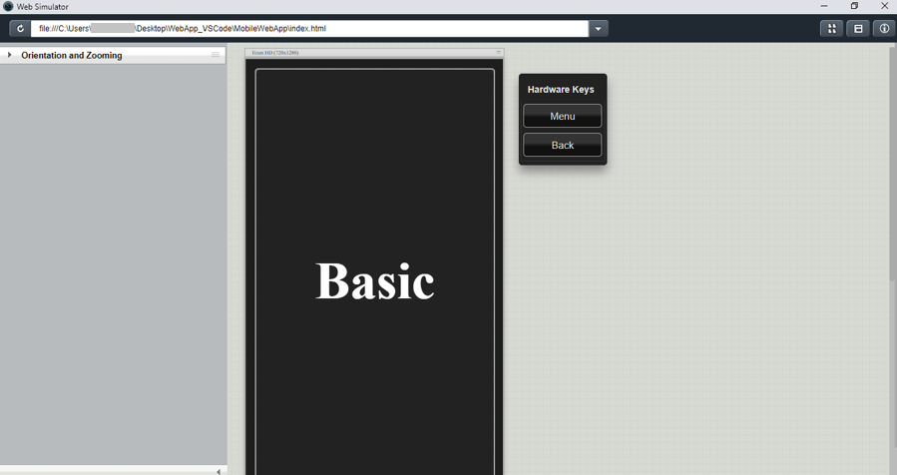Screen dimensions: 897x475
Task: Restore down the Web Simulator window
Action: [854, 6]
